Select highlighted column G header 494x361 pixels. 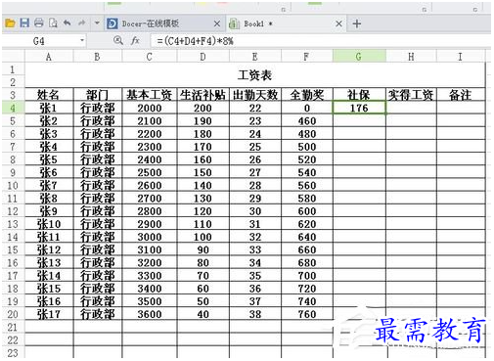359,57
